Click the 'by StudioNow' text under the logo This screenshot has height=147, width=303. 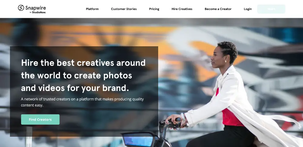coord(38,12)
